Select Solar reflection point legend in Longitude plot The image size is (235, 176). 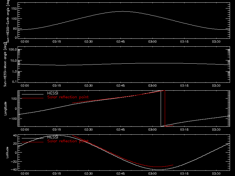(x=68, y=97)
